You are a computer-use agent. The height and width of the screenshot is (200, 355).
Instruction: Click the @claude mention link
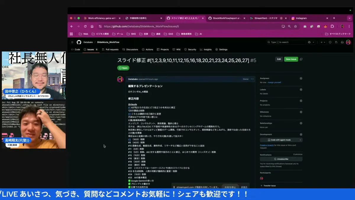132,104
